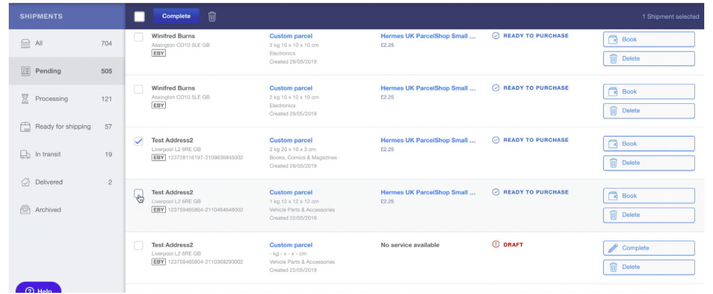
Task: Tick the checkbox for order ending 2110464648002
Action: click(138, 194)
